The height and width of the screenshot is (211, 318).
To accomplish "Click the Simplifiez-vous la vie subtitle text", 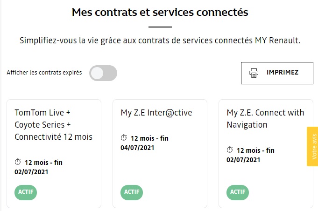I will pos(160,41).
